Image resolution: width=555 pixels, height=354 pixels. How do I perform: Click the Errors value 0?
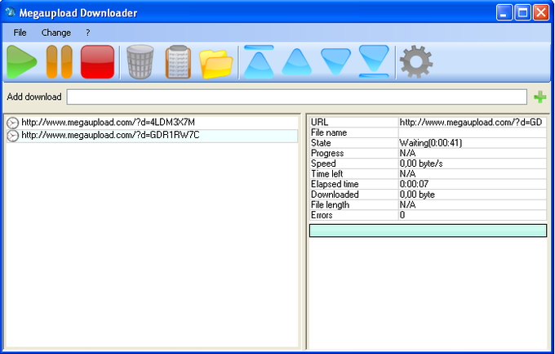(402, 215)
